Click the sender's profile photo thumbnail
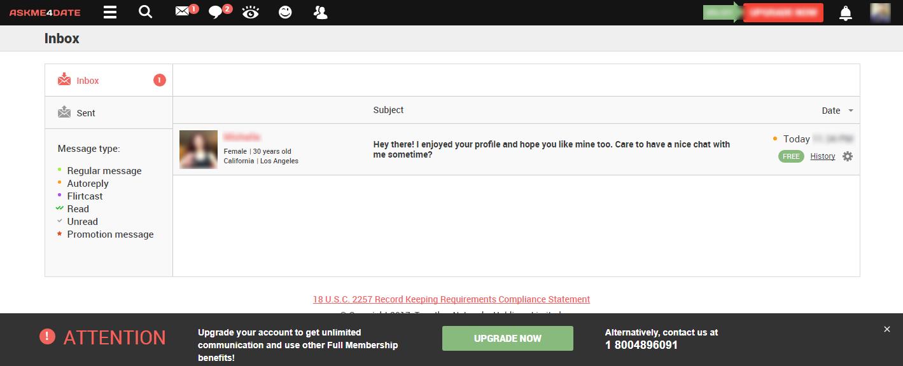The height and width of the screenshot is (366, 903). point(198,149)
